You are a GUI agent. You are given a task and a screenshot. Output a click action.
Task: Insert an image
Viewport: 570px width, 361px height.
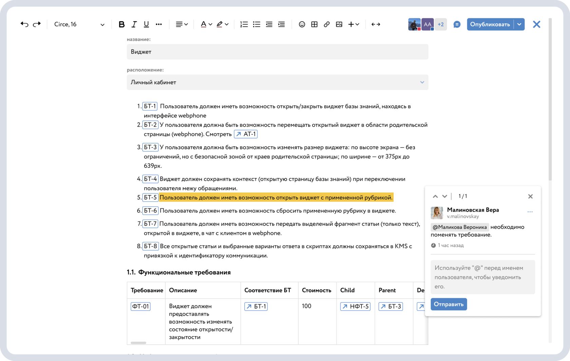click(x=339, y=24)
